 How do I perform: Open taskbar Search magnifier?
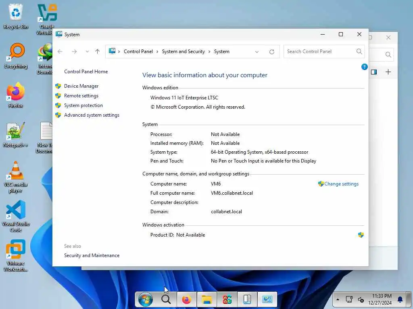pyautogui.click(x=166, y=299)
